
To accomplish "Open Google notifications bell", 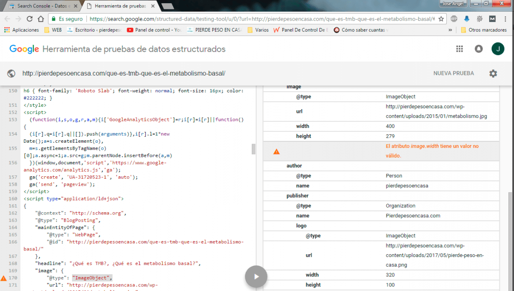I will pos(478,49).
